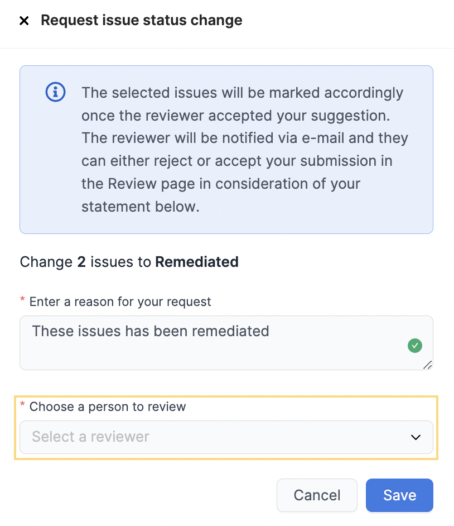Click the green checkmark validation icon
Image resolution: width=454 pixels, height=526 pixels.
point(415,346)
